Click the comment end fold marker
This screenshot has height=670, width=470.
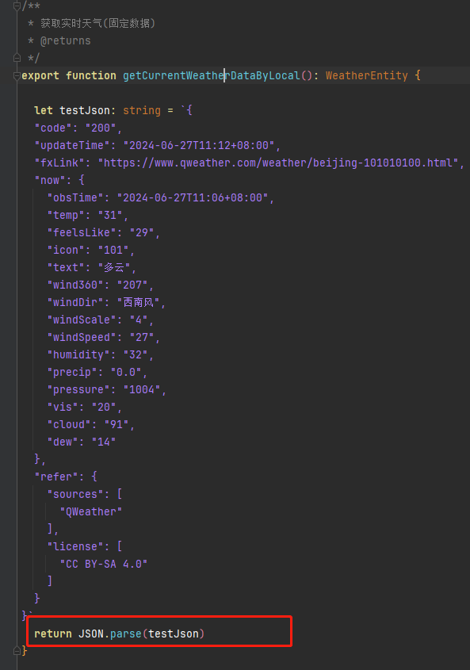pos(17,58)
